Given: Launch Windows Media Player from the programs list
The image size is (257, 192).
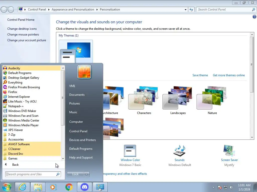Looking at the screenshot, I should point(32,125).
